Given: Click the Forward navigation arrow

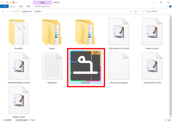Looking at the screenshot, I should [8, 11].
